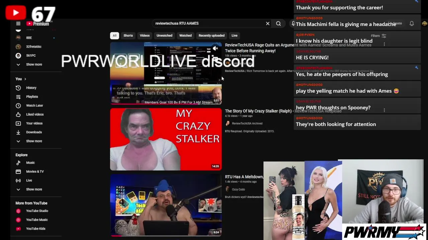The image size is (428, 240).
Task: Click More from YouTube heading
Action: (x=31, y=203)
